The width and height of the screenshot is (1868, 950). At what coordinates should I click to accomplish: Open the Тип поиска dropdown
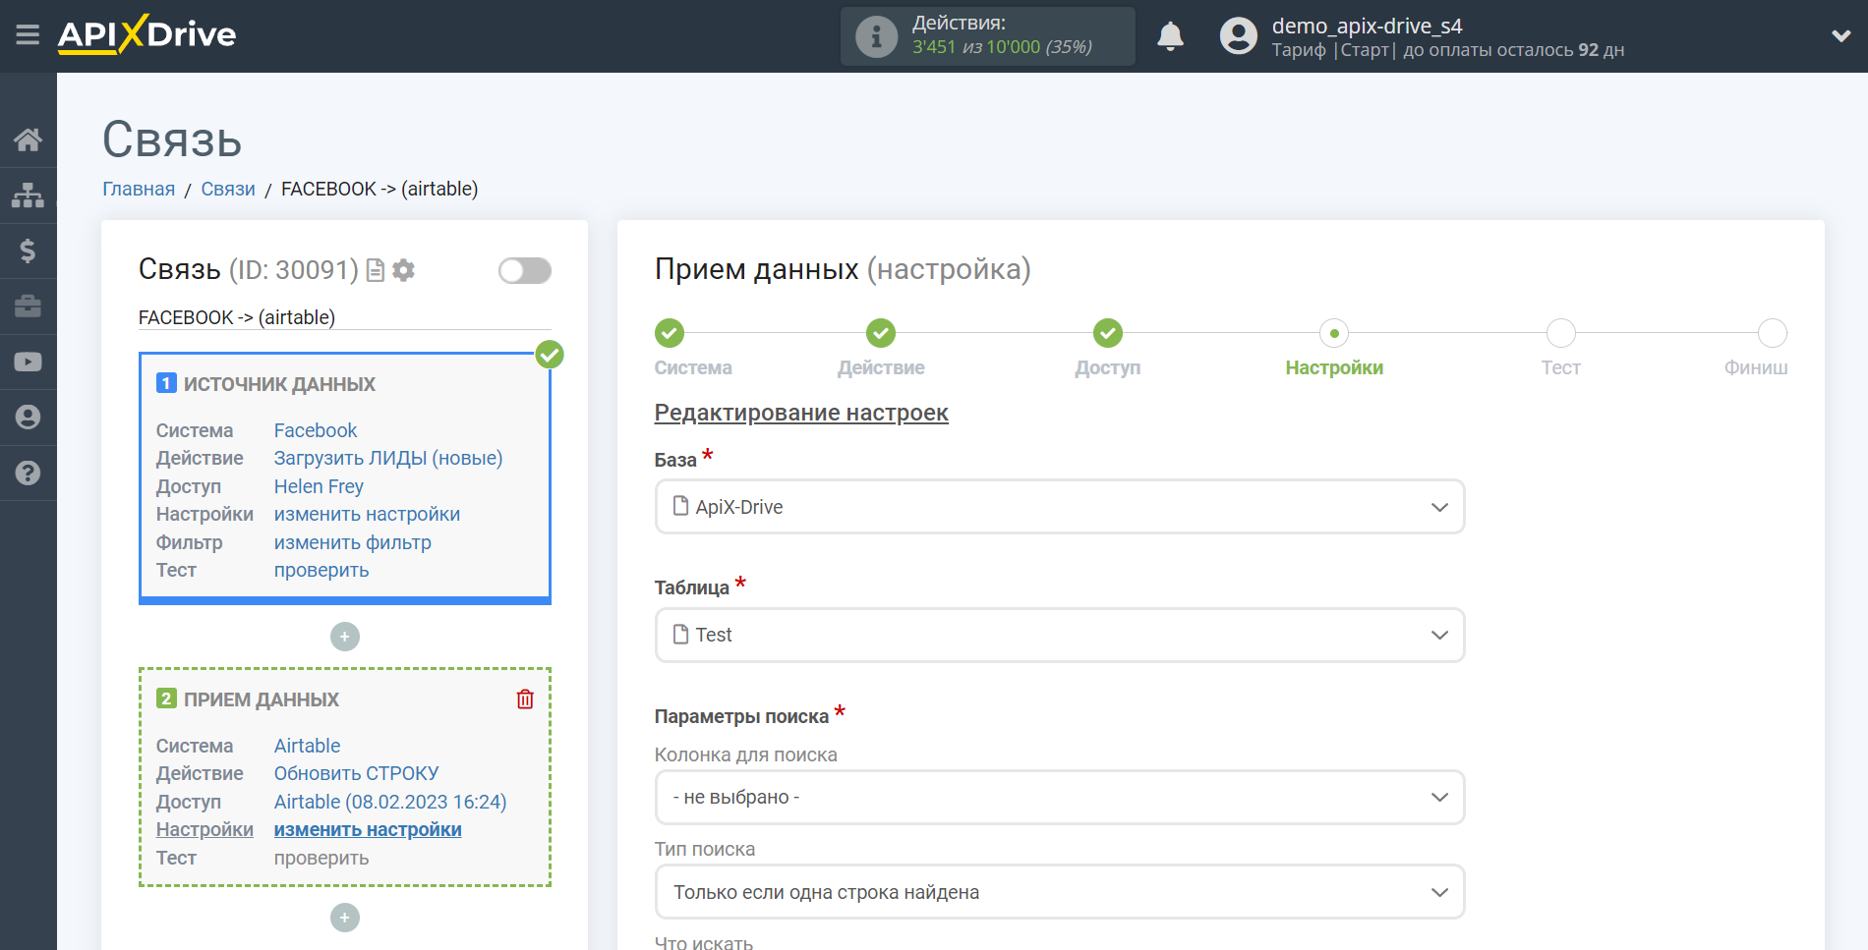click(x=1060, y=892)
